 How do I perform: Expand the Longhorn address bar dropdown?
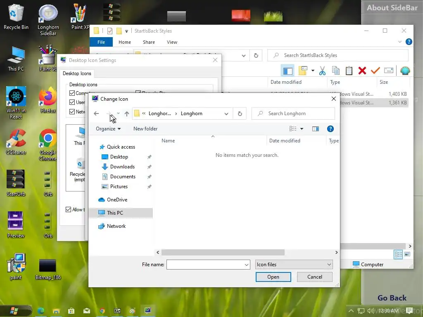[x=226, y=114]
